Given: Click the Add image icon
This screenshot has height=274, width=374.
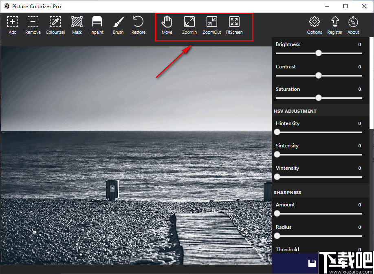Looking at the screenshot, I should [12, 24].
